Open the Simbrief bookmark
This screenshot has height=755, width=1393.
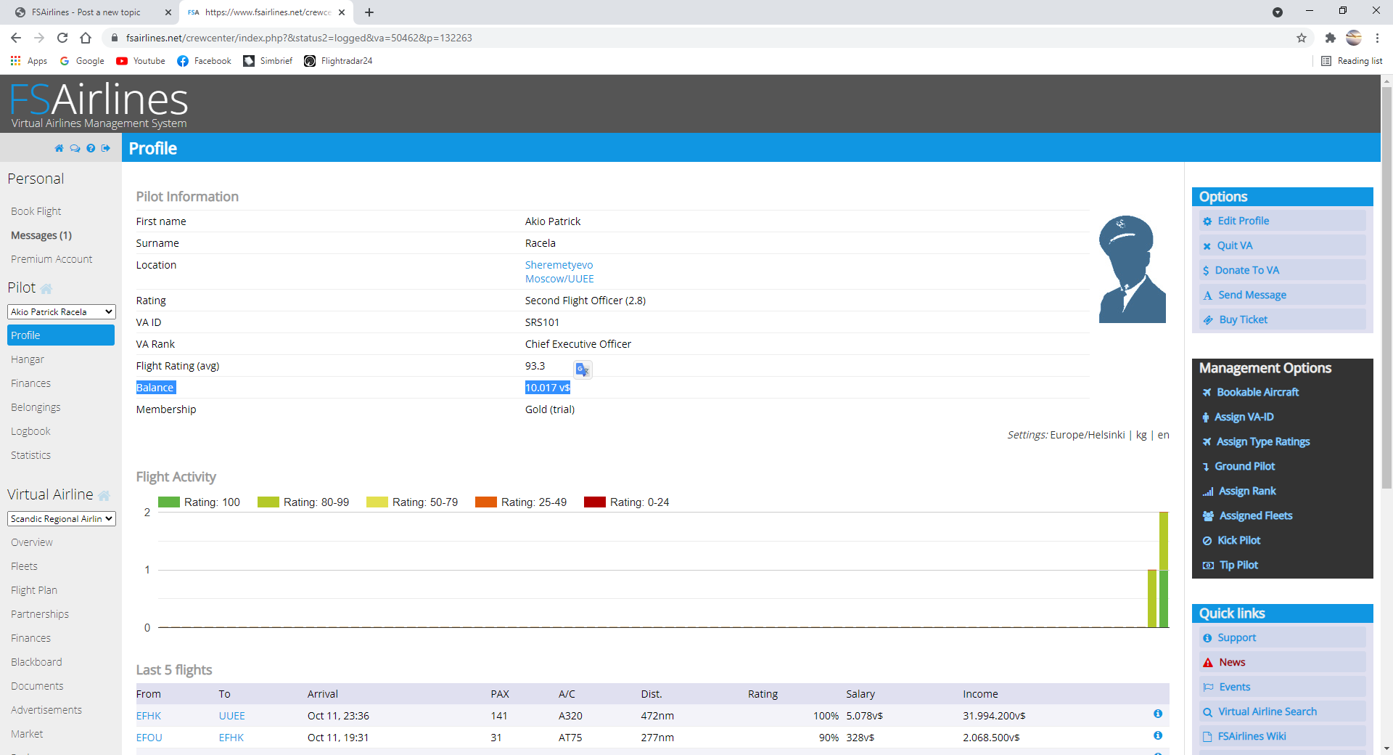268,61
